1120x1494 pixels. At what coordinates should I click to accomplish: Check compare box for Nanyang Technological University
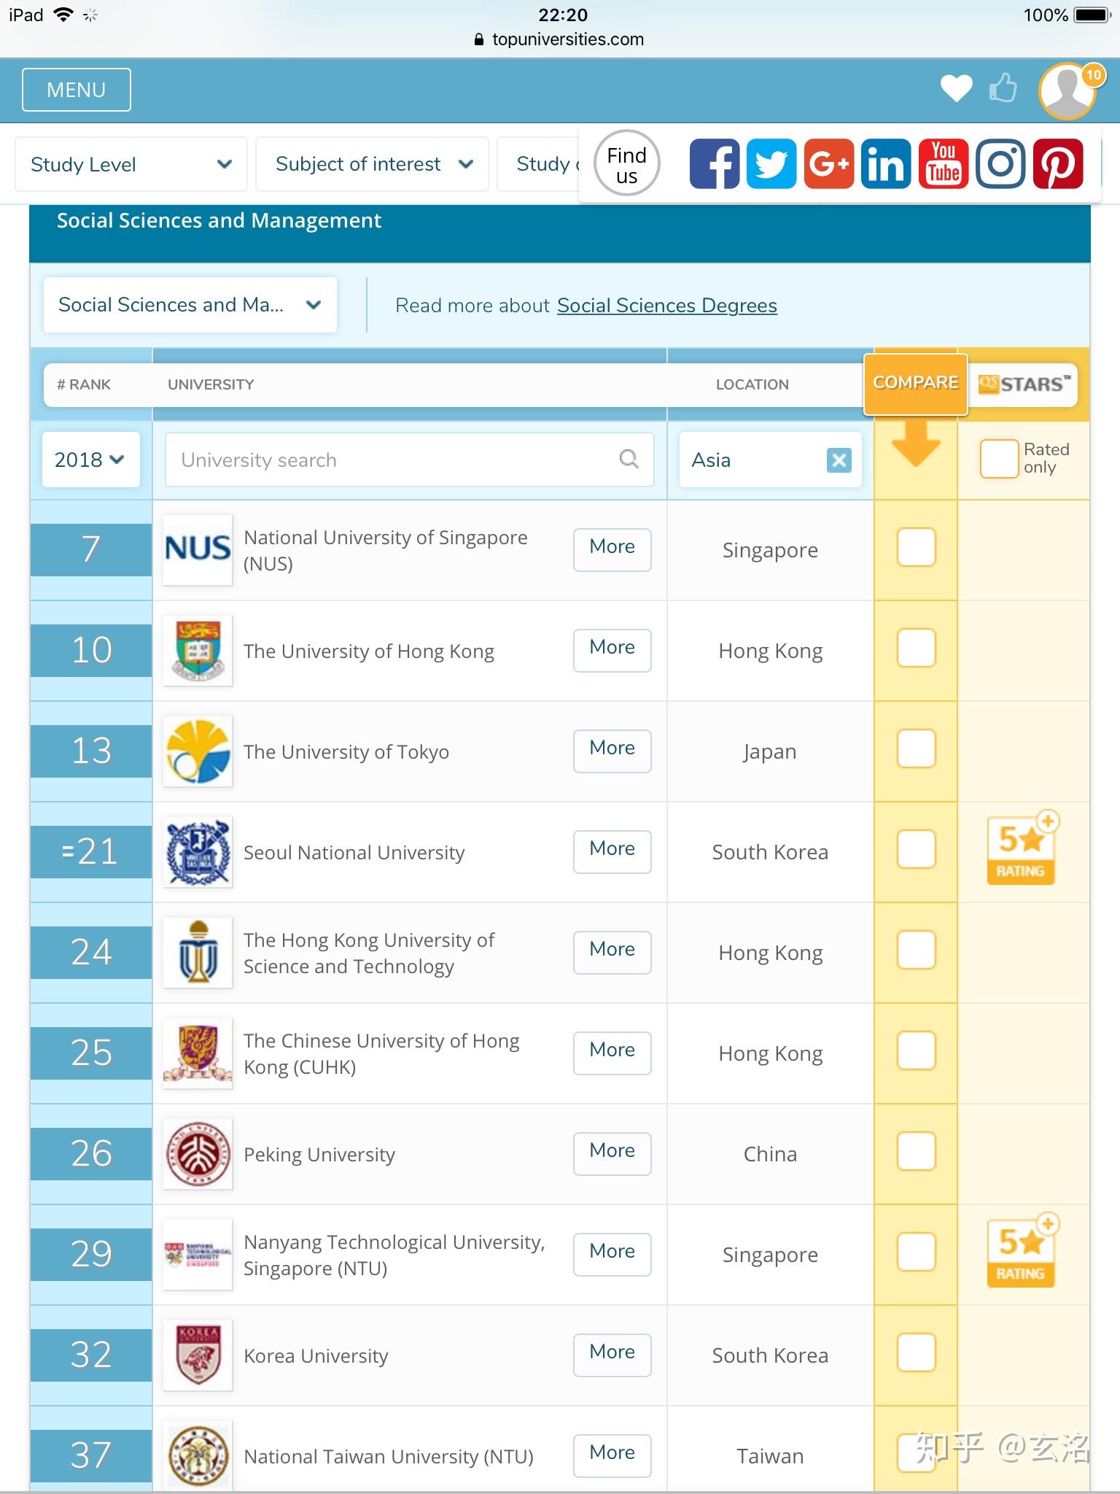pyautogui.click(x=916, y=1252)
